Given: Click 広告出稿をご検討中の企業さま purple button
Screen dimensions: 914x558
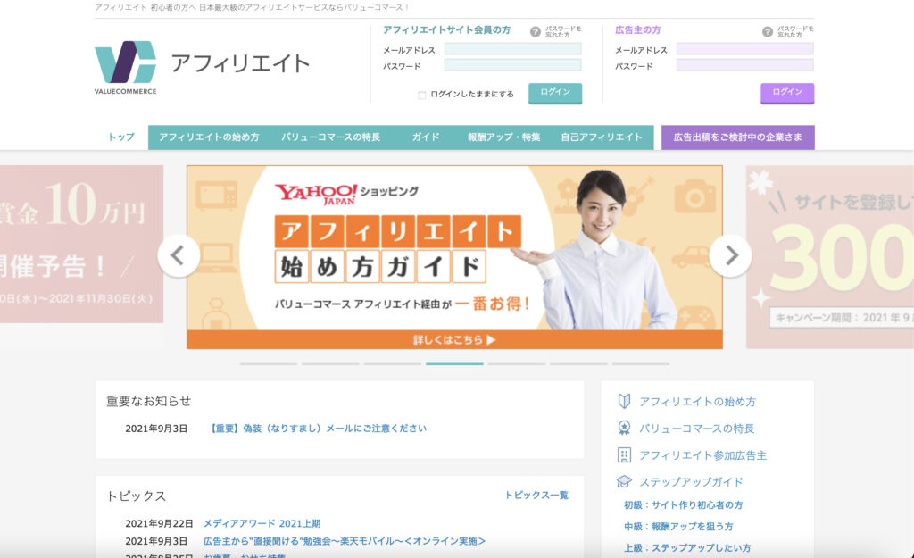Looking at the screenshot, I should (x=737, y=137).
